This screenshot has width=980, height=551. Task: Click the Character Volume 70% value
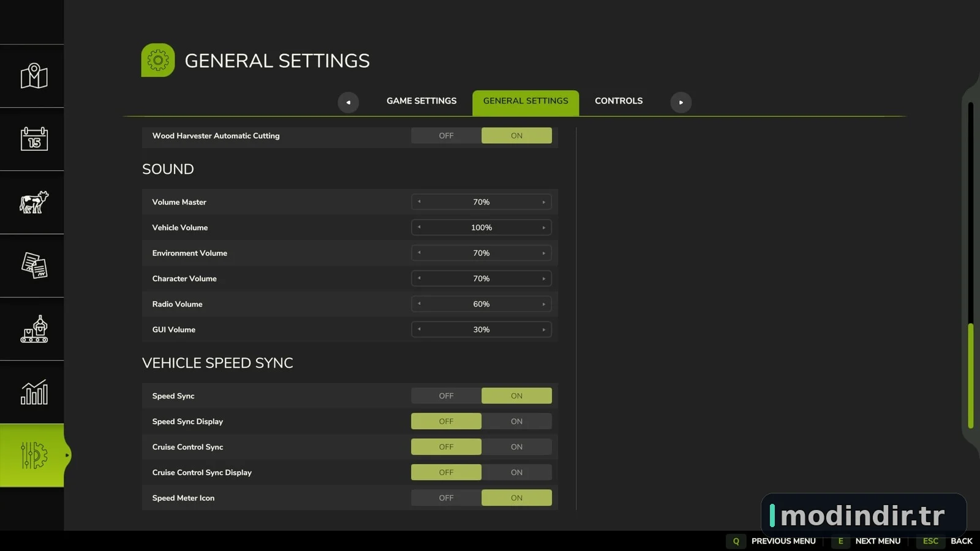(481, 279)
